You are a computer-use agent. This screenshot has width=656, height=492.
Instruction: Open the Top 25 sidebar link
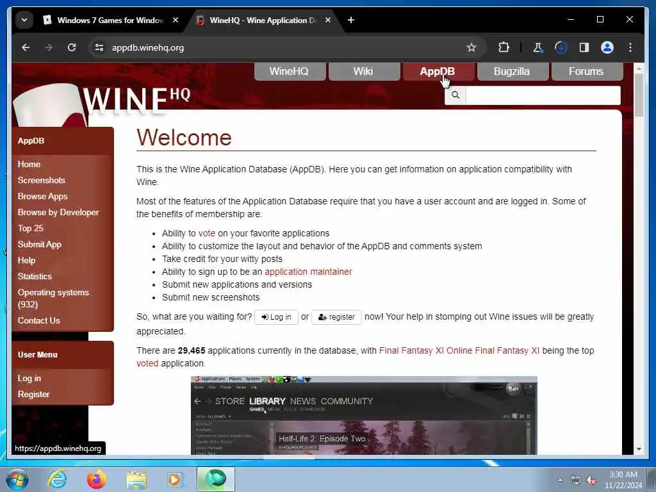coord(31,229)
